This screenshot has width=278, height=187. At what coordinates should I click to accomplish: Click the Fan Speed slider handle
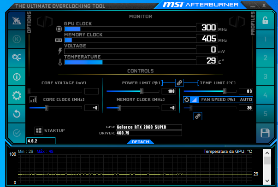tap(191, 108)
